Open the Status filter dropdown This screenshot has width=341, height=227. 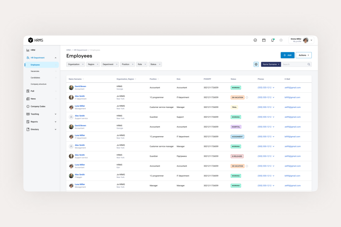point(155,64)
